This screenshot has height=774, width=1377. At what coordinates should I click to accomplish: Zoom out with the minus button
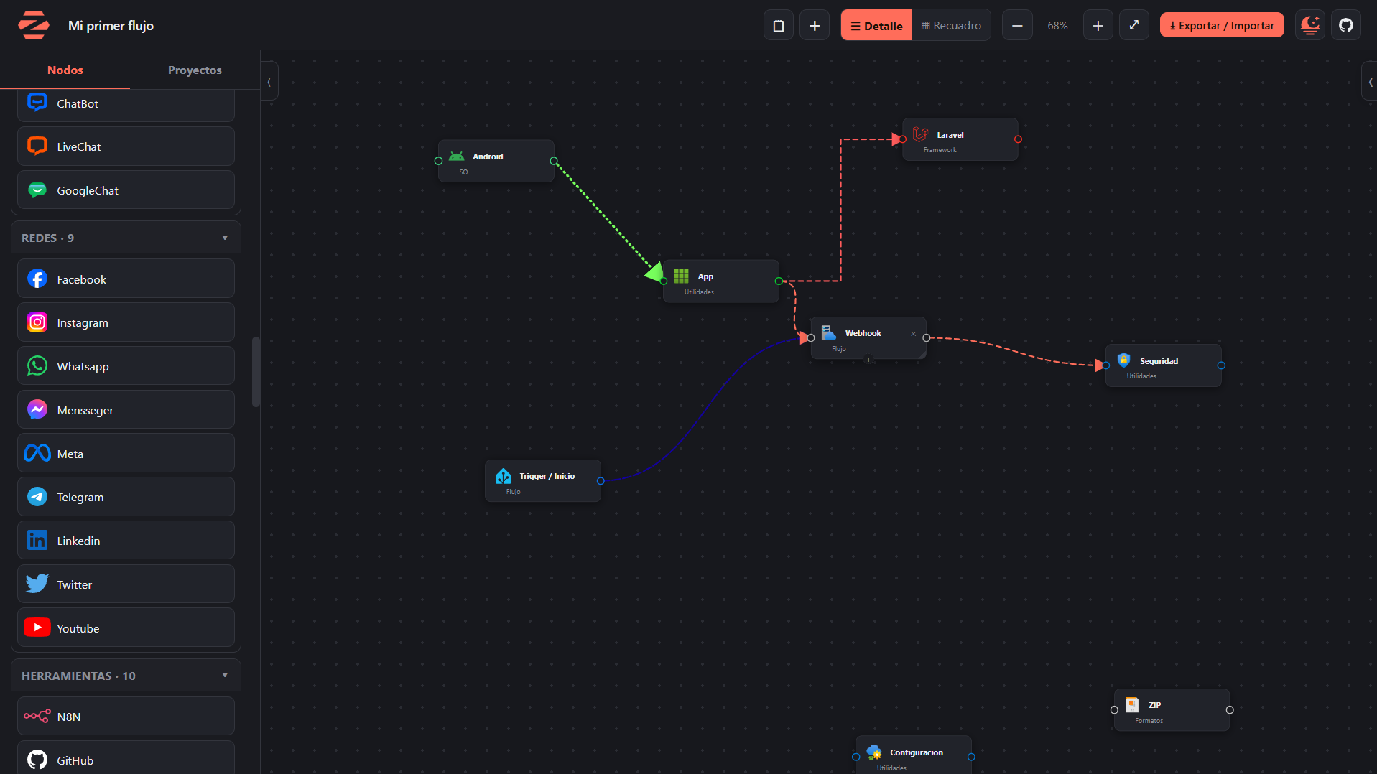pos(1017,25)
